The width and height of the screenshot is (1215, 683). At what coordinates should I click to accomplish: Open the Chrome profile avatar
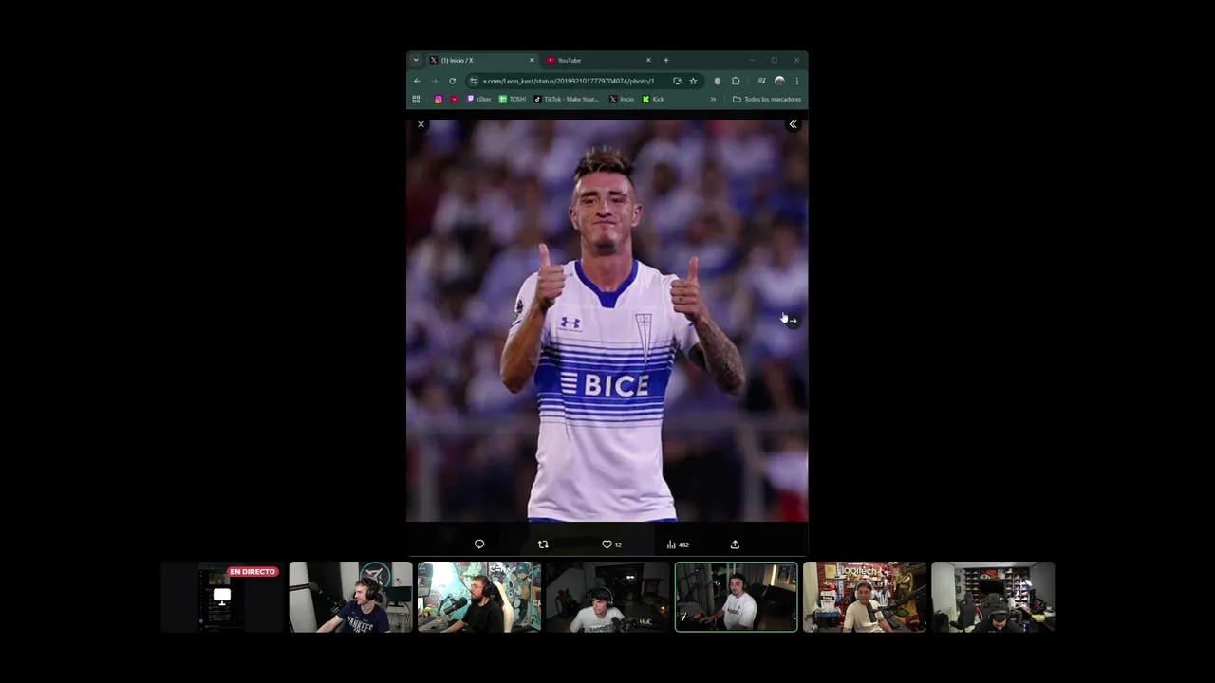pos(779,81)
